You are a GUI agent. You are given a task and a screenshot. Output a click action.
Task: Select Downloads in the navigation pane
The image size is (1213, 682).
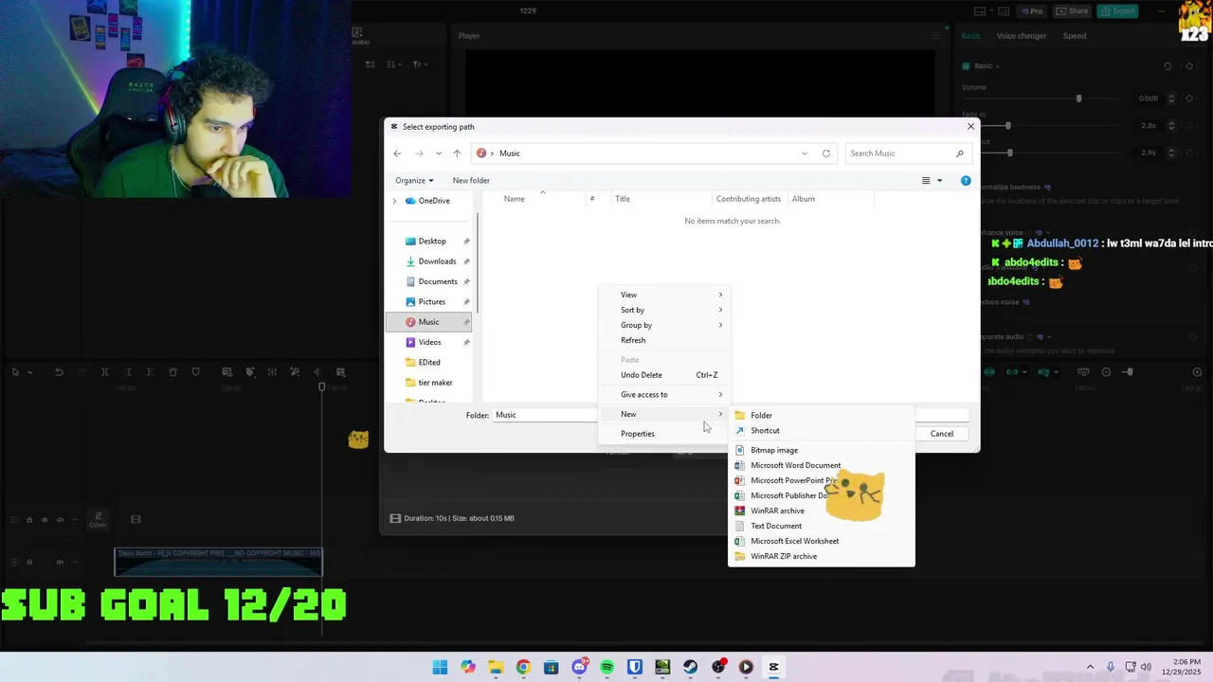437,261
